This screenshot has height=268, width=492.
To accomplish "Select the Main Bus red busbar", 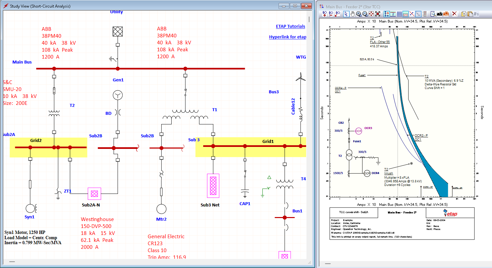I will 140,68.
